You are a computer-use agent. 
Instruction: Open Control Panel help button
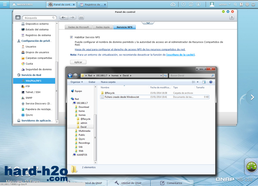point(232,17)
